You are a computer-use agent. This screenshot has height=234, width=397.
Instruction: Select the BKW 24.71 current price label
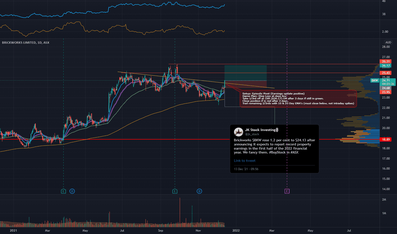click(x=383, y=82)
